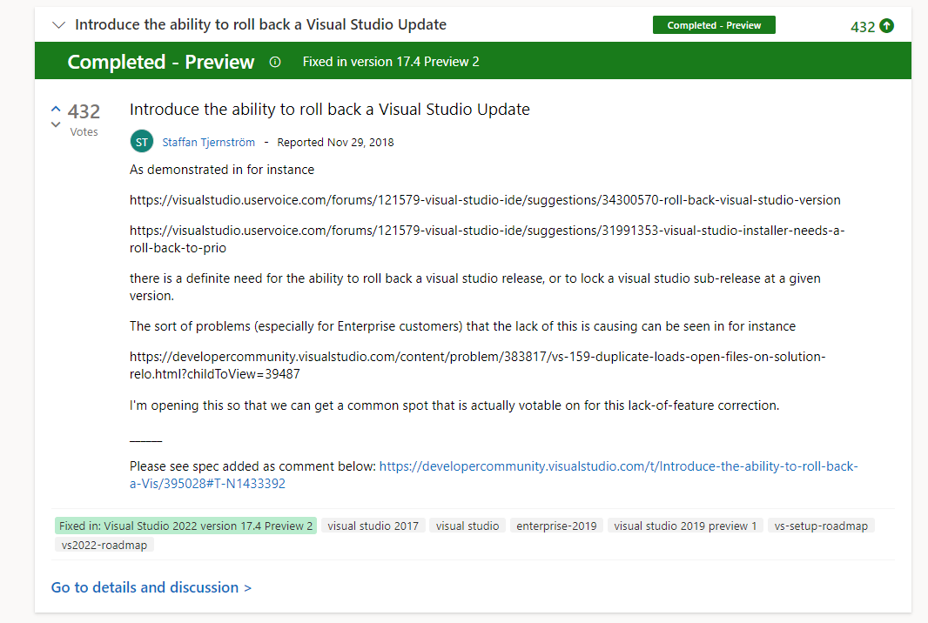This screenshot has height=623, width=928.
Task: Click the 'Reported Nov 29, 2018' date
Action: pyautogui.click(x=335, y=142)
